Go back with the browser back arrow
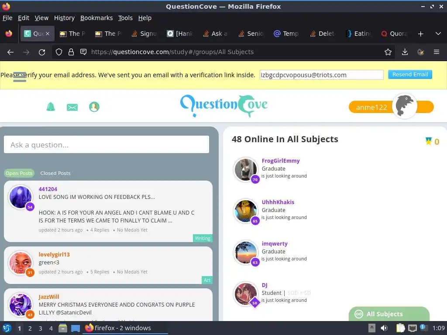447x335 pixels. pyautogui.click(x=10, y=52)
